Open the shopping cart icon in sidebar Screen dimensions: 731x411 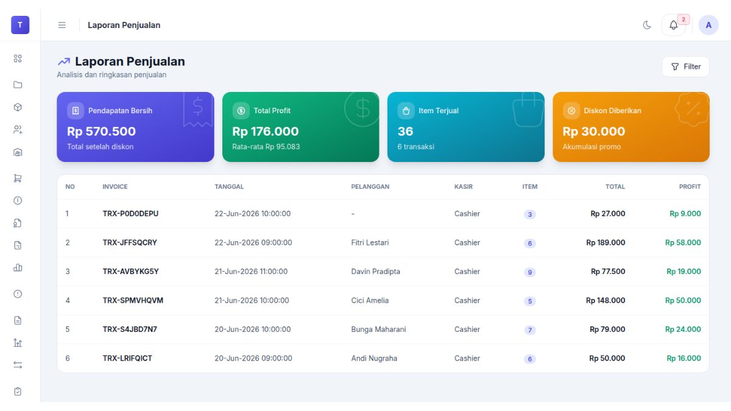point(18,178)
